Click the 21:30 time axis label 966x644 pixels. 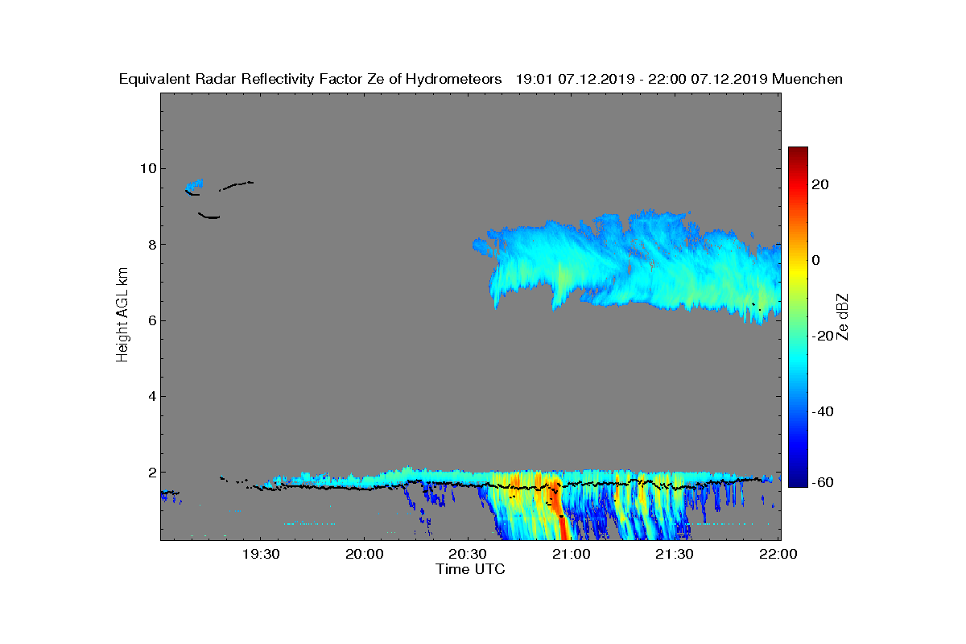[x=675, y=555]
